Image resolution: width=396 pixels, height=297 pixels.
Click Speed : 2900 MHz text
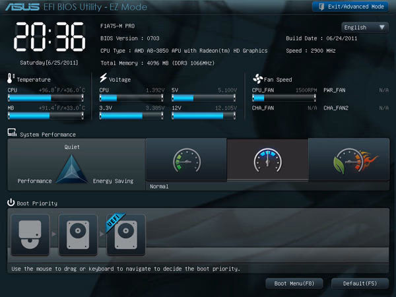(x=311, y=51)
